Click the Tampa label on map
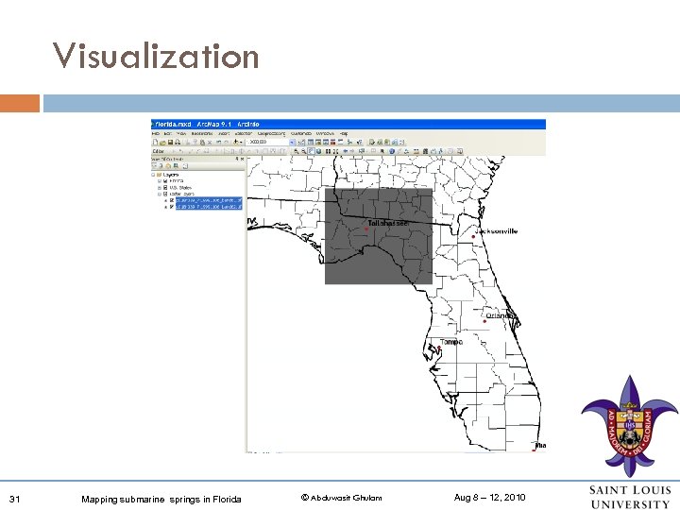Screen dimensions: 680x510 [451, 342]
